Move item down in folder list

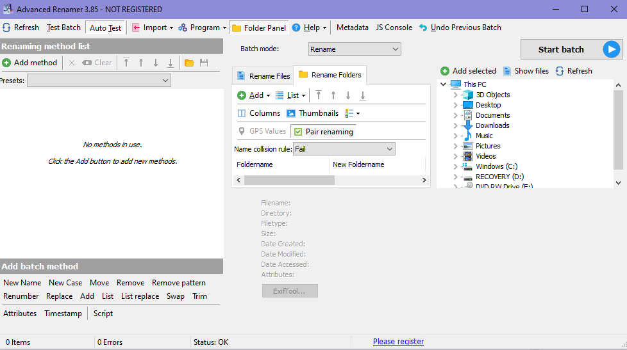pyautogui.click(x=348, y=95)
